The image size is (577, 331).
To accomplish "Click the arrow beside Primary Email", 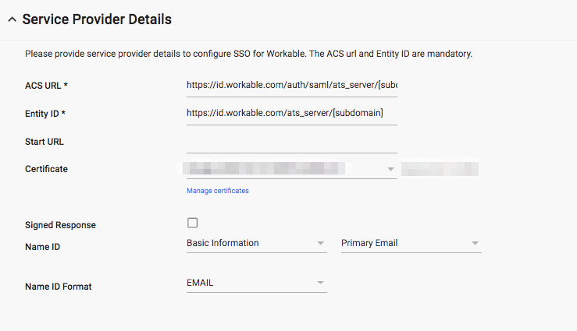I will (x=475, y=243).
